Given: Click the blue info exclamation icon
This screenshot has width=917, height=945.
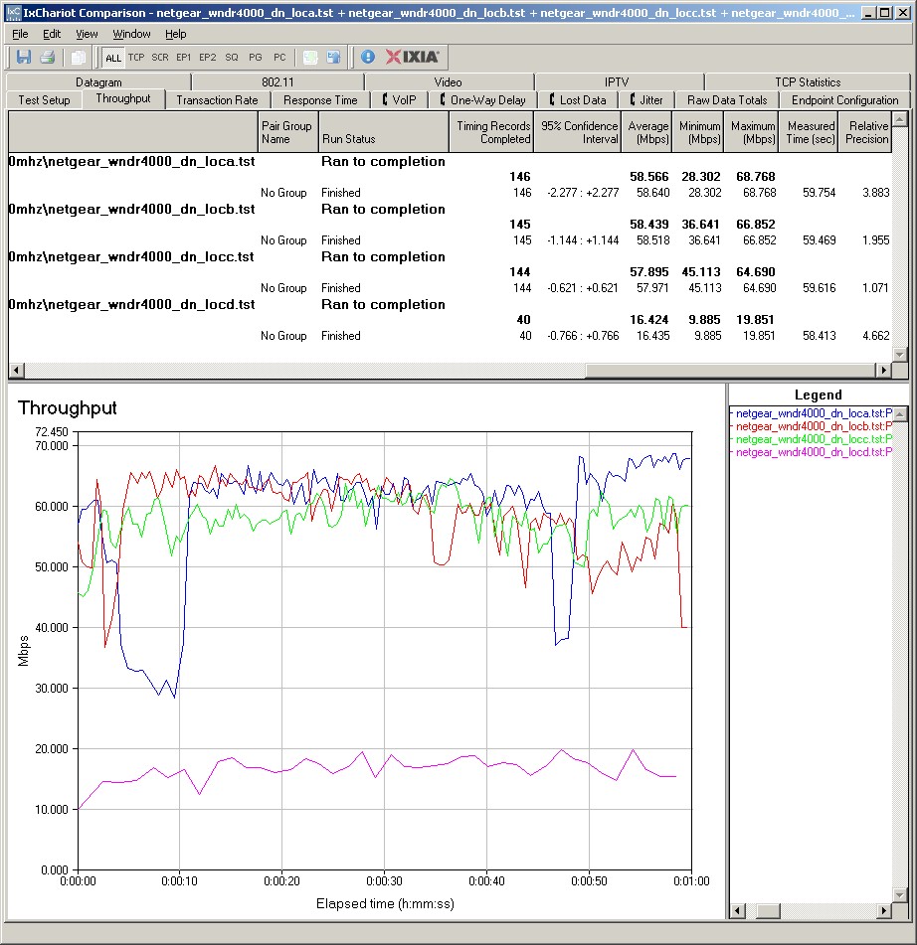Looking at the screenshot, I should tap(368, 58).
